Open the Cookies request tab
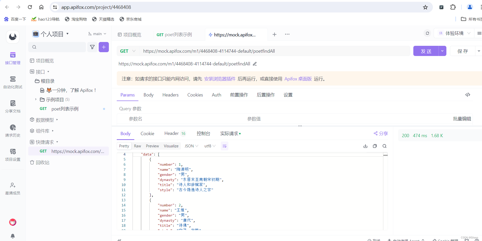The image size is (482, 241). click(195, 95)
